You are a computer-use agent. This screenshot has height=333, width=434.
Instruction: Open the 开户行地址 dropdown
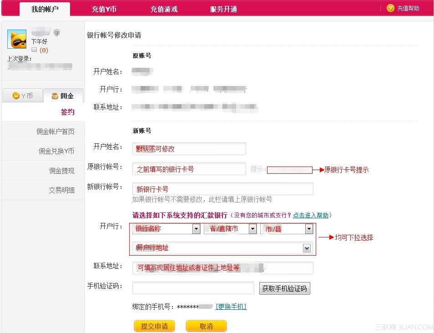(307, 248)
